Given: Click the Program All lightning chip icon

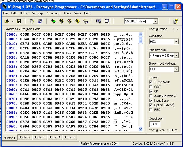Looking at the screenshot, I should [61, 21].
